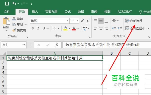151x95 pixels.
Task: Decrease font size with smaller A icon
Action: click(x=88, y=21)
